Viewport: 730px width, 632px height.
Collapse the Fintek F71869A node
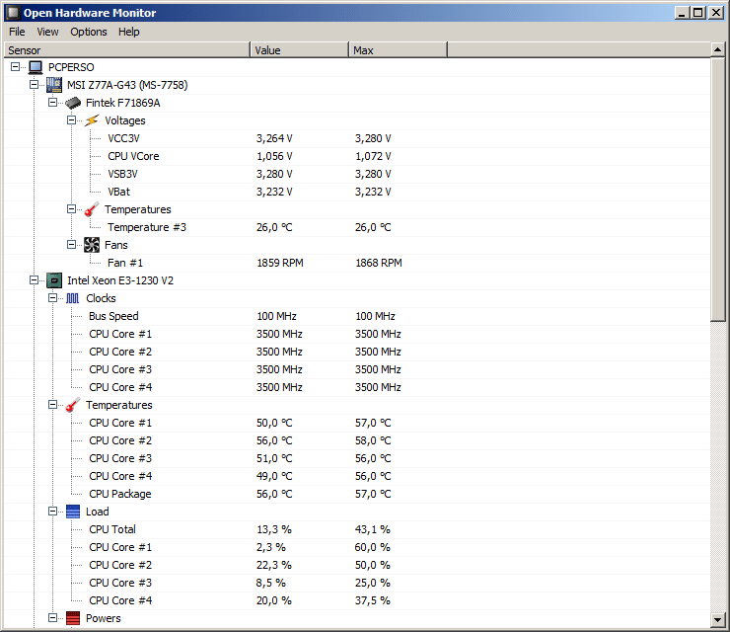click(x=52, y=102)
